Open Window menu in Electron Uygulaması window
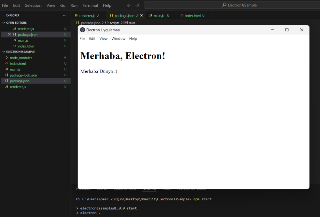 [118, 39]
